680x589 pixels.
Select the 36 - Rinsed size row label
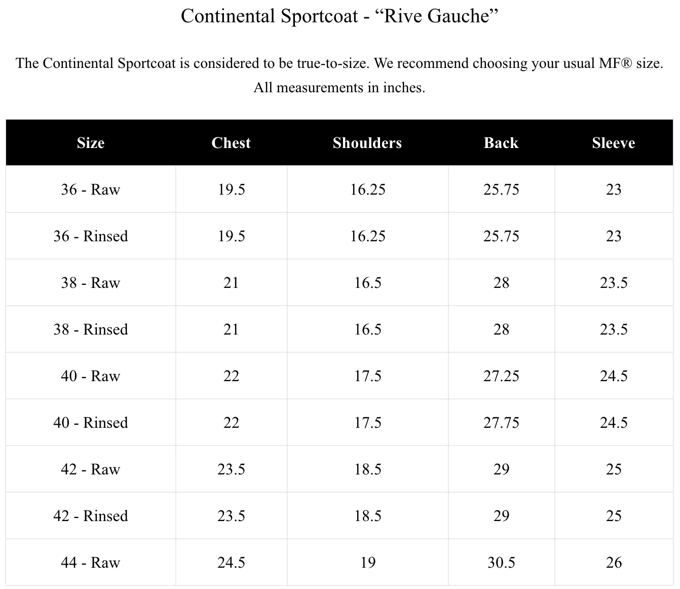click(91, 236)
